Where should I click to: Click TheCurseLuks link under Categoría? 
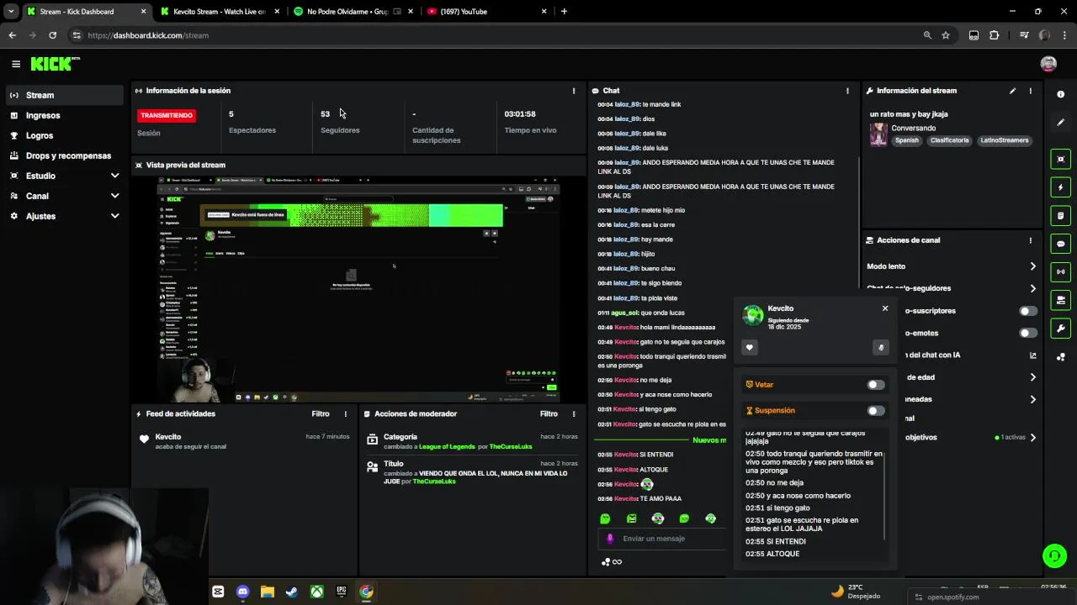pyautogui.click(x=511, y=447)
